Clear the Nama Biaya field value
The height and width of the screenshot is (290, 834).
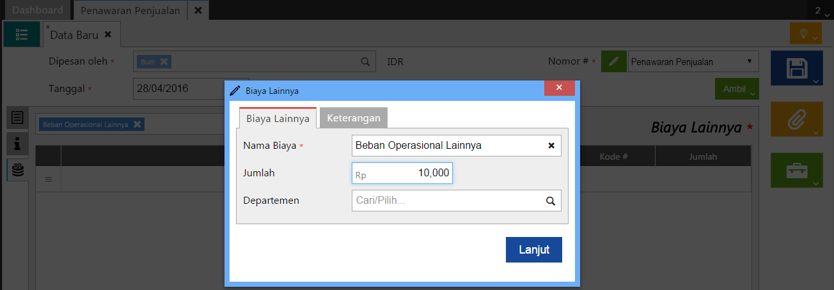pos(551,146)
